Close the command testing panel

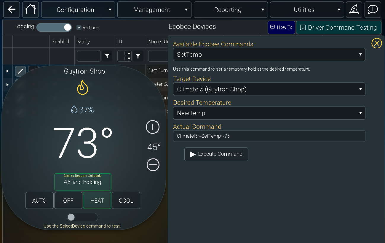tap(376, 44)
